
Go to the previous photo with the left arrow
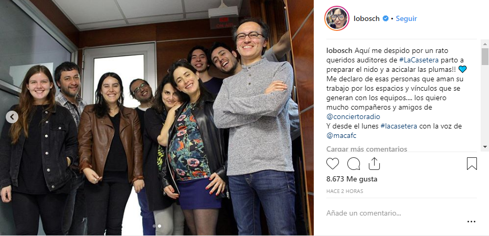(12, 117)
